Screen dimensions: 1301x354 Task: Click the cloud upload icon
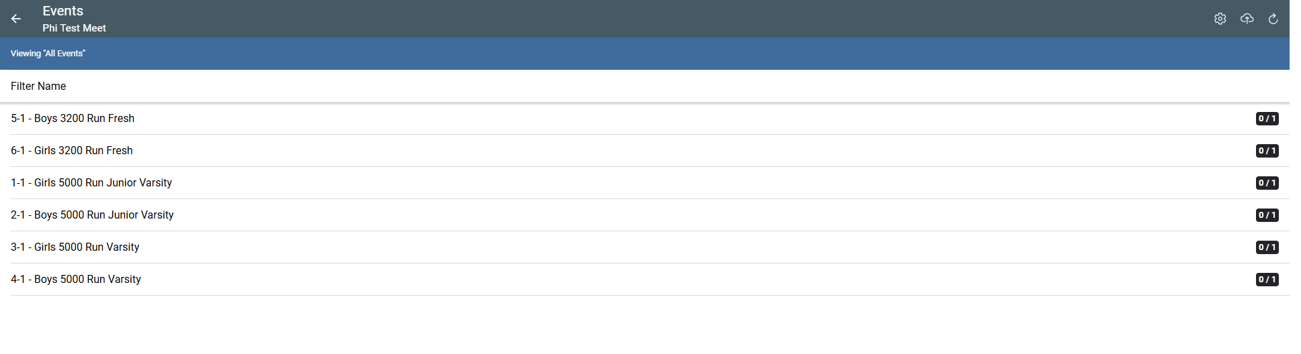pyautogui.click(x=1247, y=19)
